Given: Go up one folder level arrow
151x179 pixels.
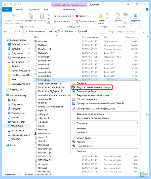Looking at the screenshot, I should pyautogui.click(x=19, y=32).
